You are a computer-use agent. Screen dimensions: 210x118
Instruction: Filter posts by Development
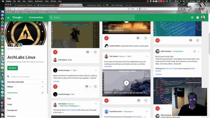(12, 110)
